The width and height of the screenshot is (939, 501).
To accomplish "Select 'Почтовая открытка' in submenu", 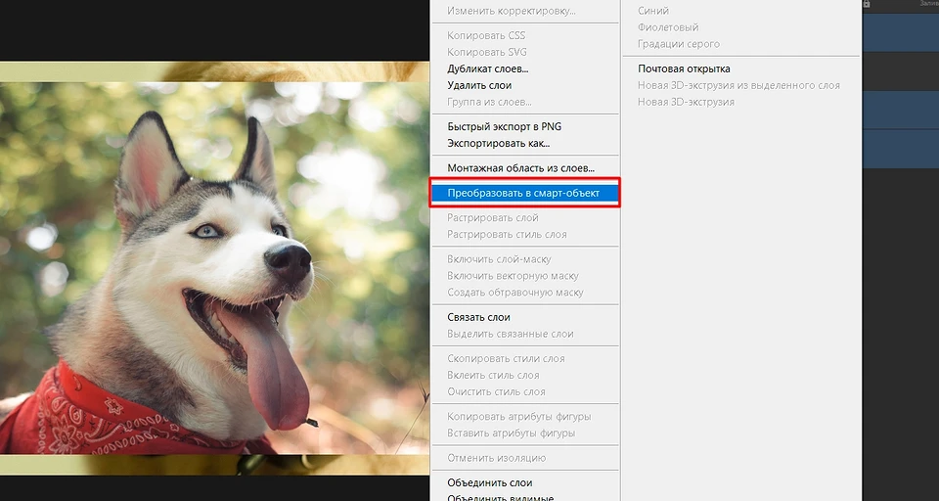I will tap(684, 68).
